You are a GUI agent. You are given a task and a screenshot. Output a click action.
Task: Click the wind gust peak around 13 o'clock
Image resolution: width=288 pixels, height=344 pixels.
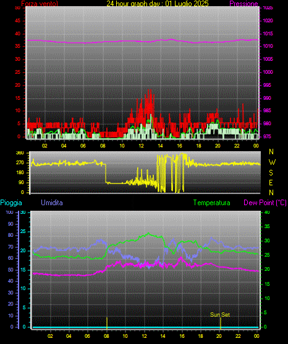(150, 90)
